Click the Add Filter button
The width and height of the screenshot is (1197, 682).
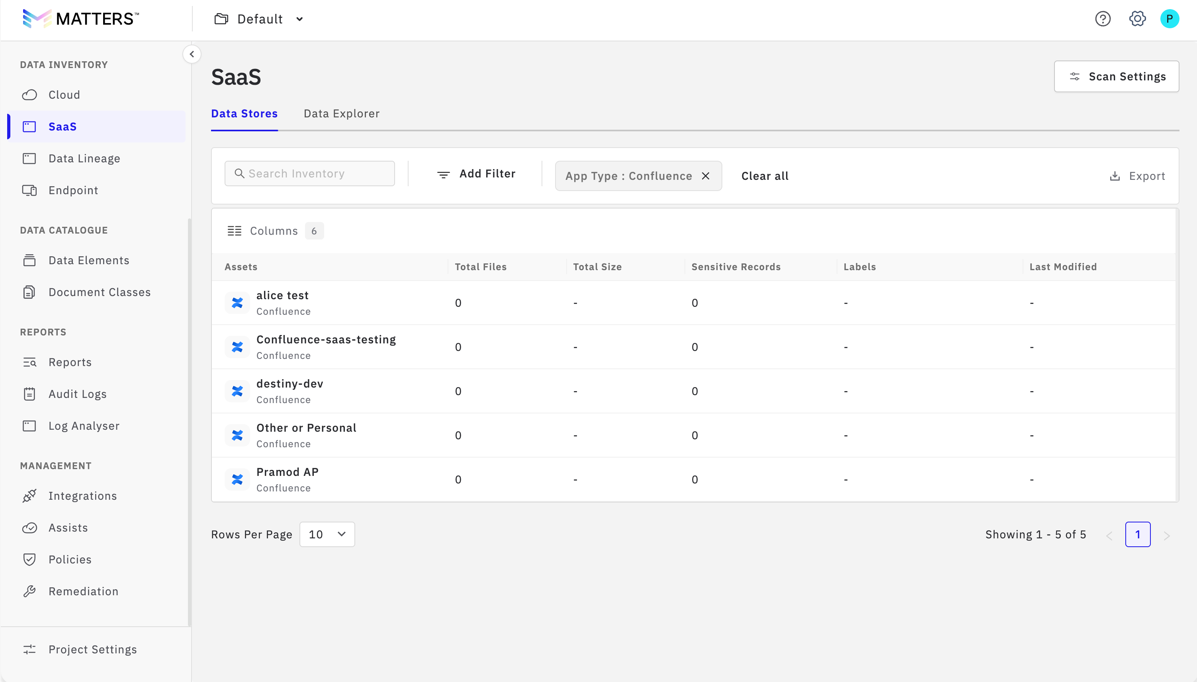(x=476, y=174)
